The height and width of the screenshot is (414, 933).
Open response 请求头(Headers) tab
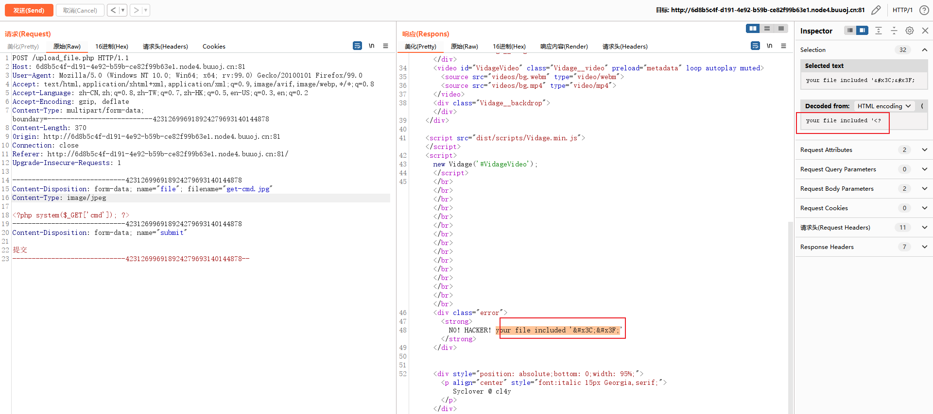625,47
